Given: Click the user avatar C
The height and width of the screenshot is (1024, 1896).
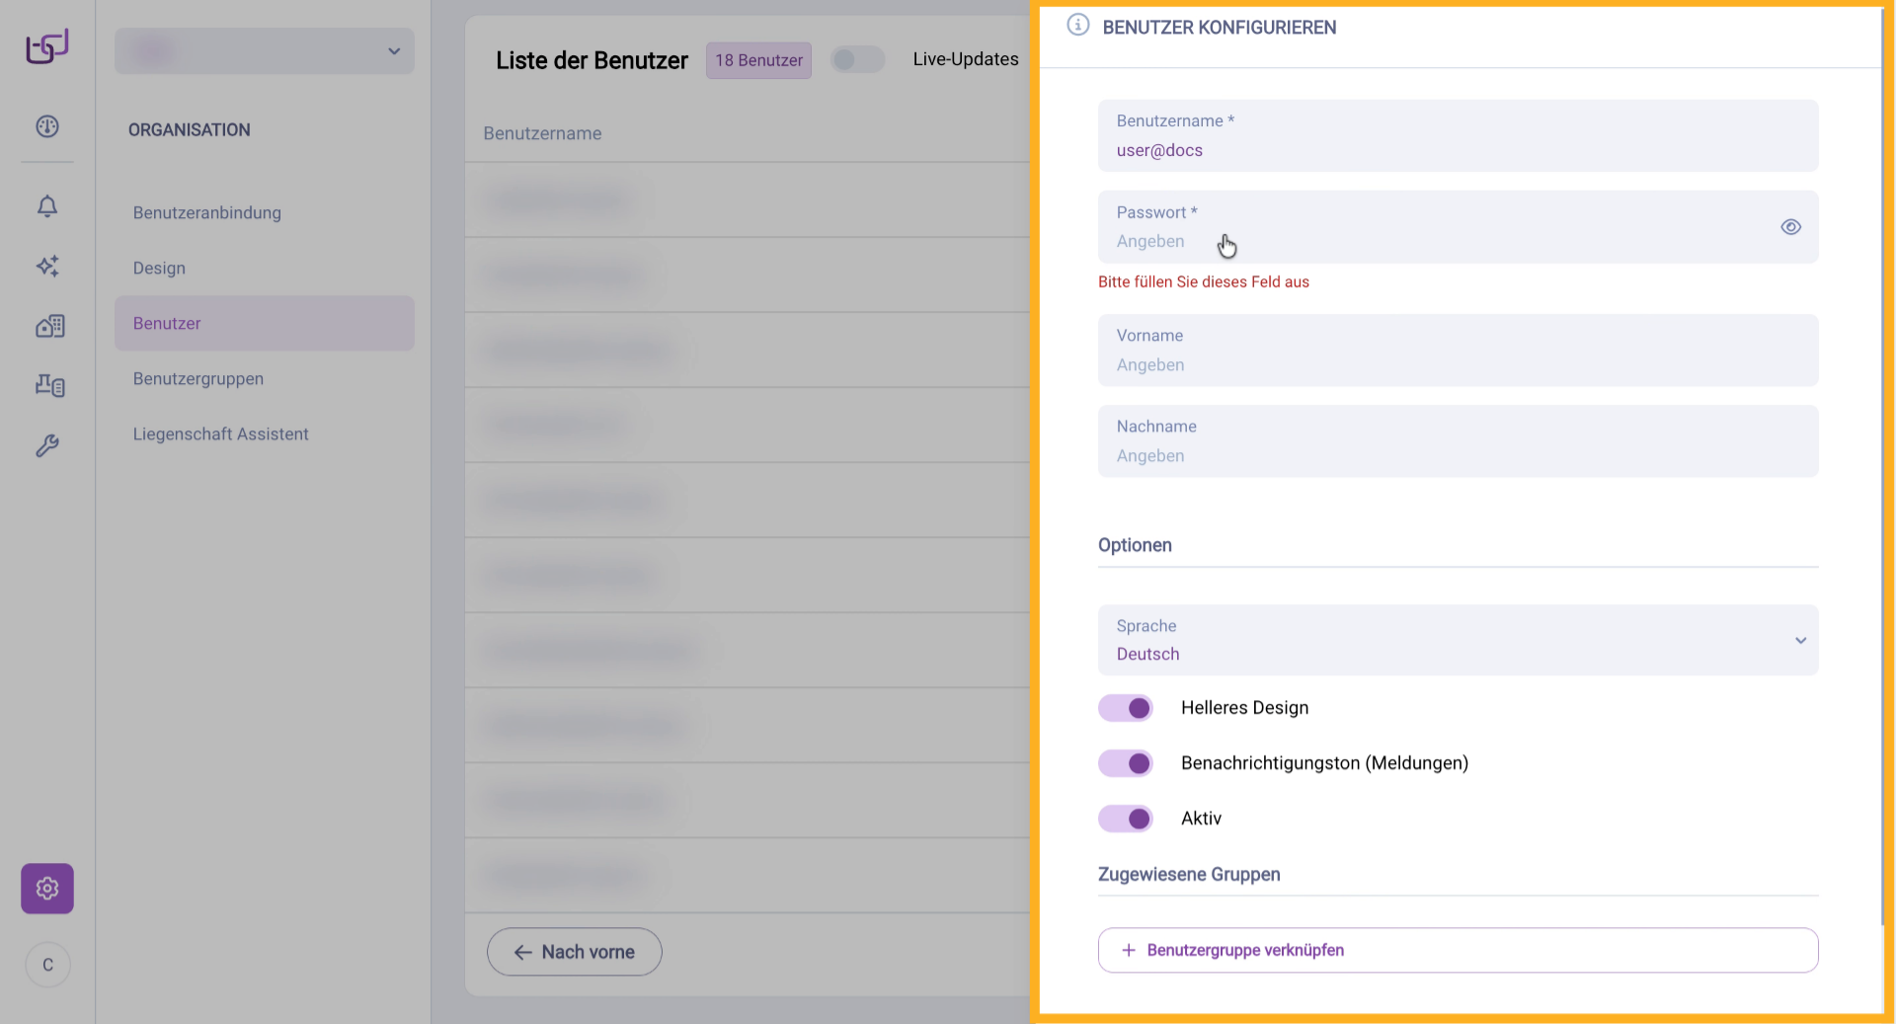Looking at the screenshot, I should pyautogui.click(x=47, y=965).
